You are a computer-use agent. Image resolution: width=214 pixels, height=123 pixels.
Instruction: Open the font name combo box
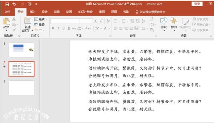tap(65, 21)
